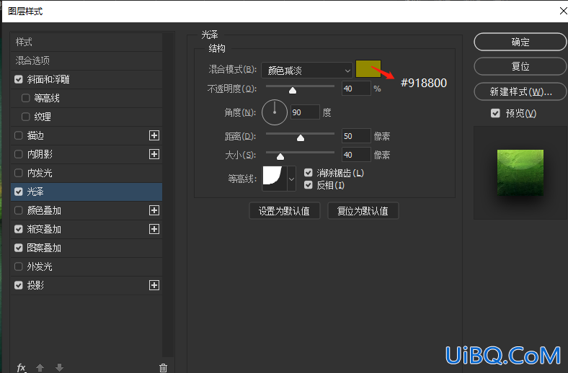Image resolution: width=568 pixels, height=373 pixels.
Task: Add another Drop Shadow with plus icon
Action: point(154,285)
